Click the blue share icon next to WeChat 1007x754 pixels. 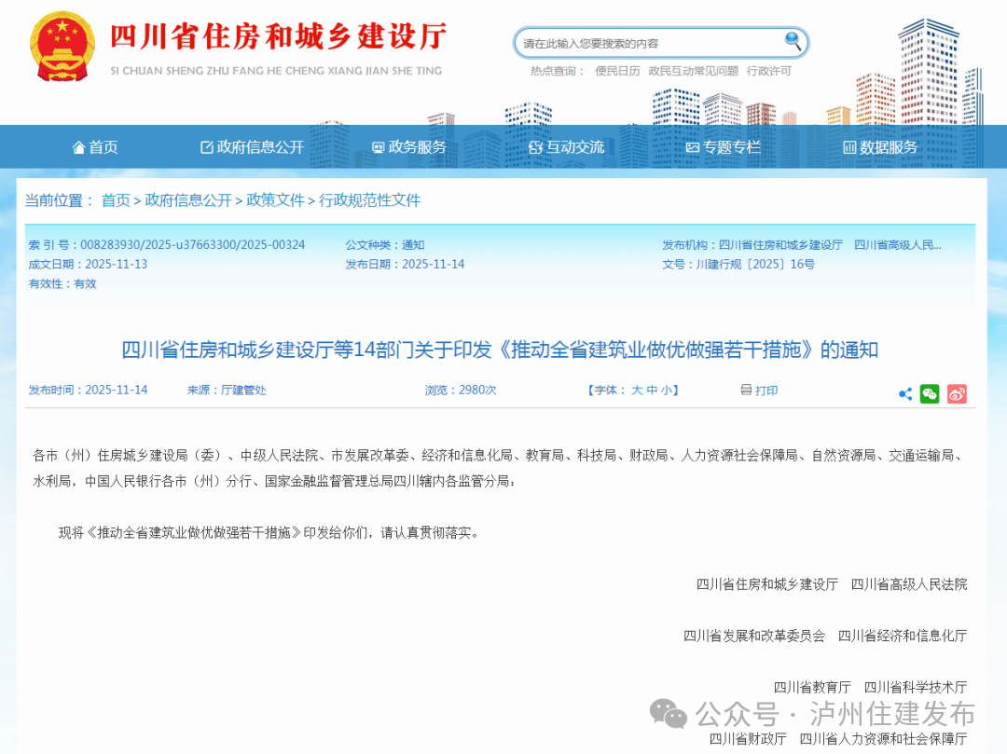904,394
